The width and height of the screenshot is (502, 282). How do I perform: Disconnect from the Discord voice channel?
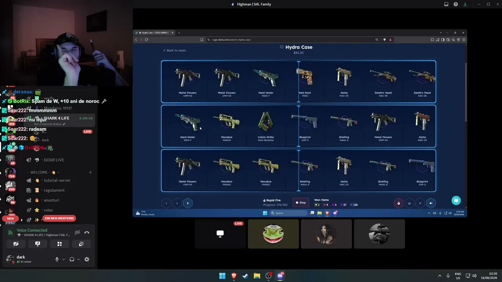pyautogui.click(x=87, y=233)
